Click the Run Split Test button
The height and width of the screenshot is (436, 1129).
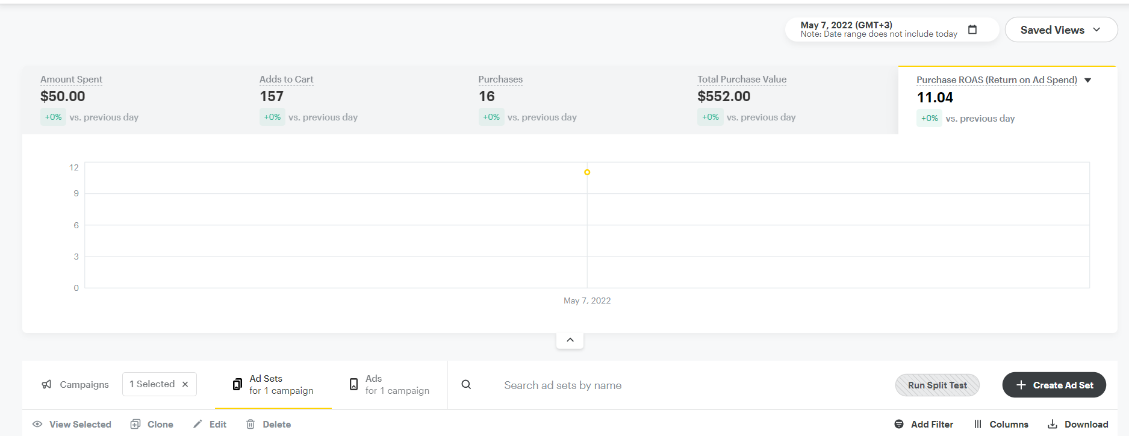point(937,385)
